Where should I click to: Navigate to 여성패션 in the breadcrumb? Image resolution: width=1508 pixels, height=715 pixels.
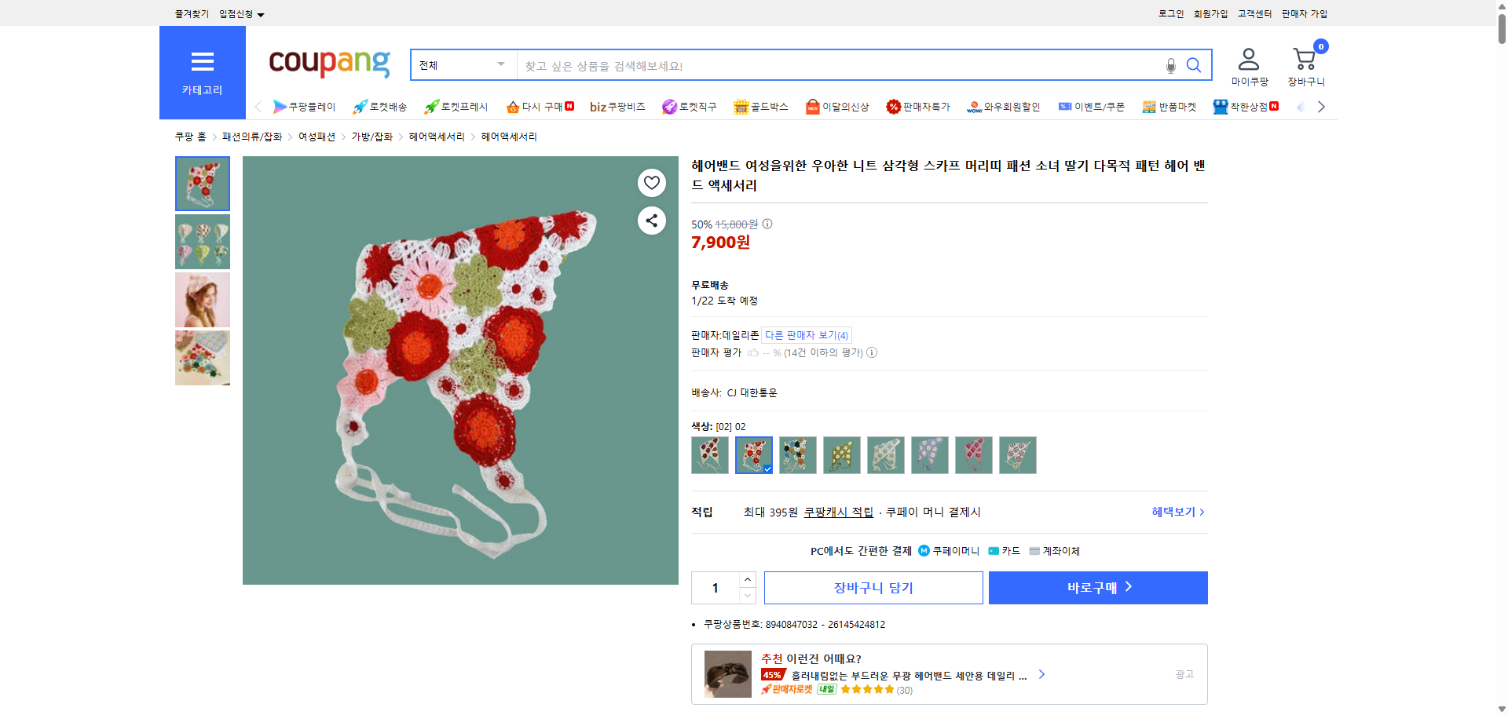point(317,136)
